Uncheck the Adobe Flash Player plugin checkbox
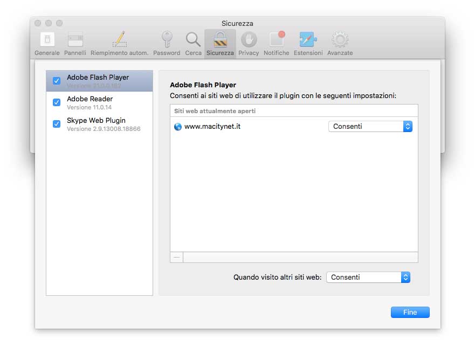This screenshot has width=475, height=340. click(x=57, y=81)
